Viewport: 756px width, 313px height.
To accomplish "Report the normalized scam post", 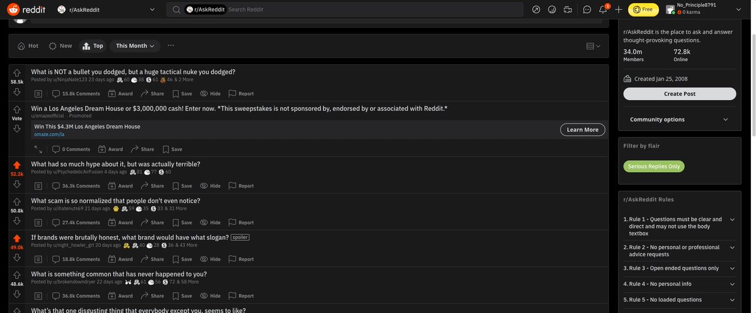I will pyautogui.click(x=241, y=222).
